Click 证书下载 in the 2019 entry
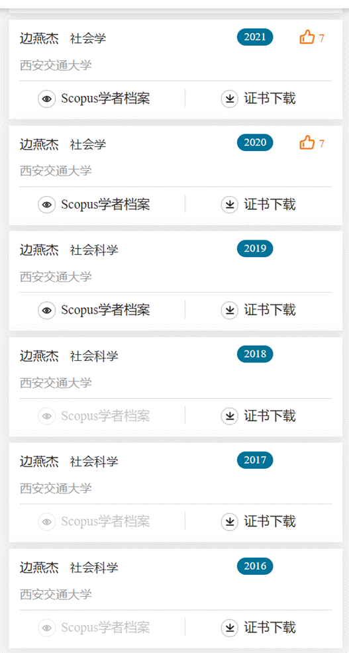The width and height of the screenshot is (349, 653). (270, 310)
